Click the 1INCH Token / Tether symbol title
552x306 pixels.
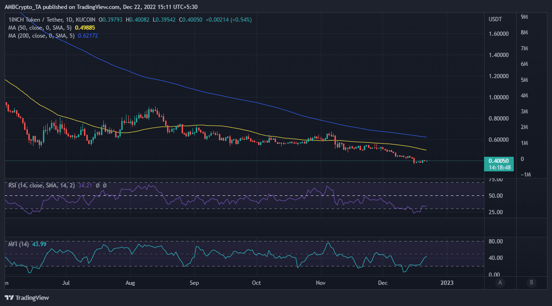click(52, 20)
